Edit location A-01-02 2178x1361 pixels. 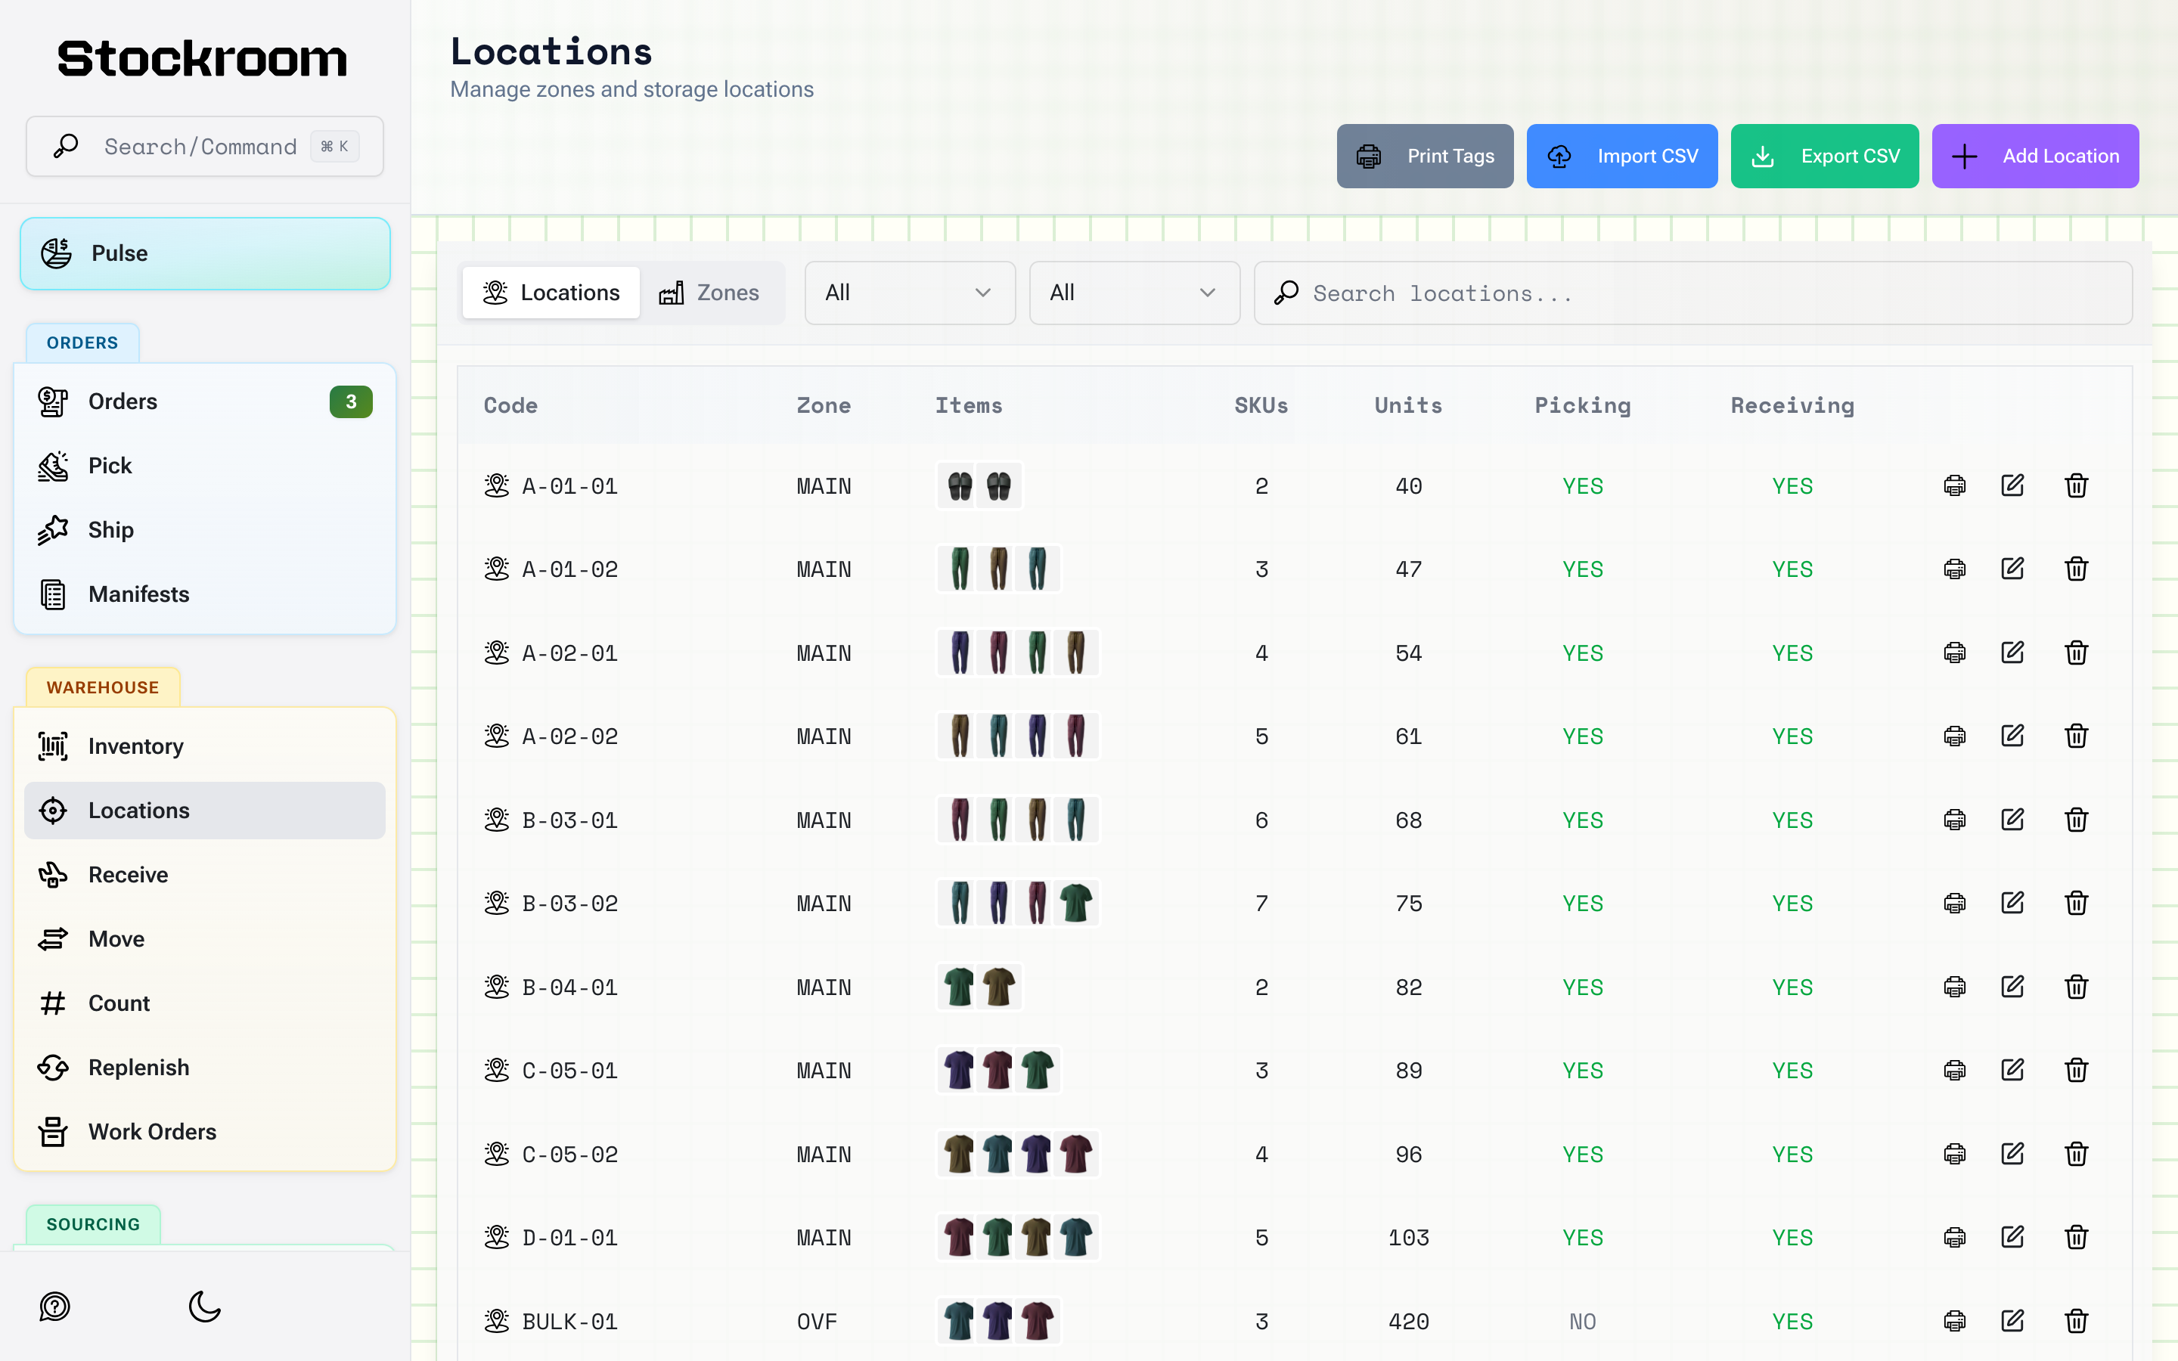point(2012,569)
